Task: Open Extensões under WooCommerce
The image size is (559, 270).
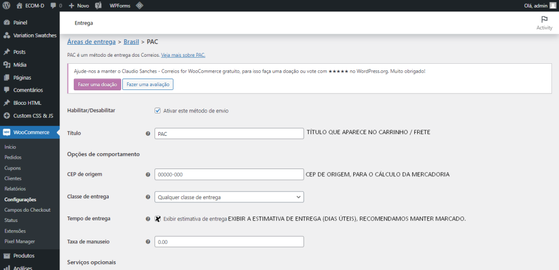Action: [x=15, y=231]
